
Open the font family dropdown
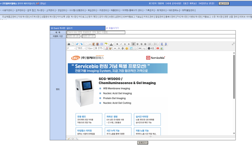point(81,48)
